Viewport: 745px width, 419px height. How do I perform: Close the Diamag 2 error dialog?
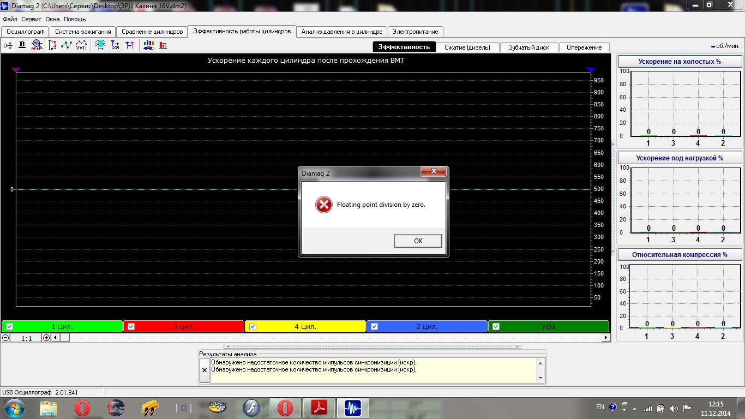434,171
